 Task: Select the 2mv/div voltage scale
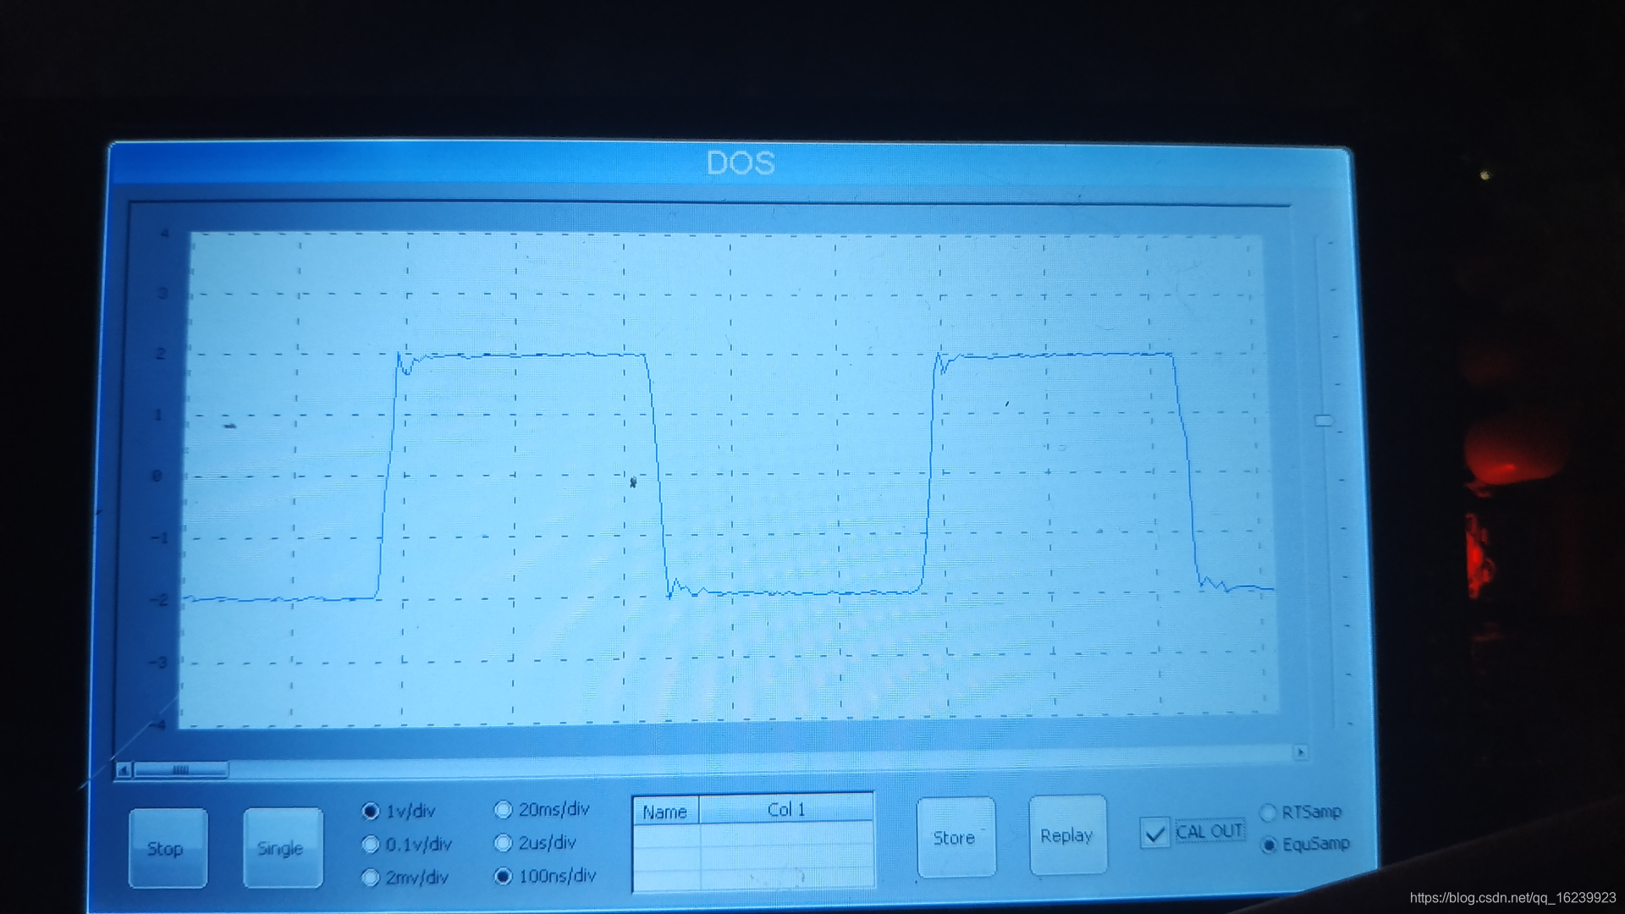(371, 878)
